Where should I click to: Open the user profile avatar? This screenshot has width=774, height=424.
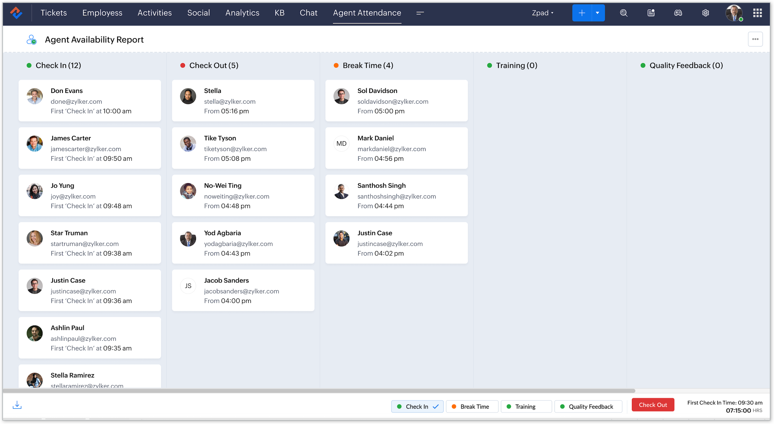pyautogui.click(x=734, y=13)
